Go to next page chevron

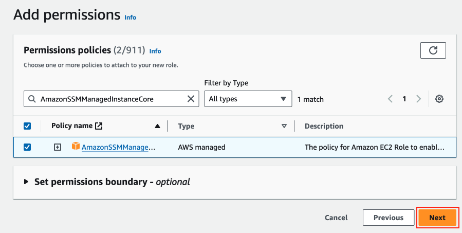pyautogui.click(x=418, y=99)
